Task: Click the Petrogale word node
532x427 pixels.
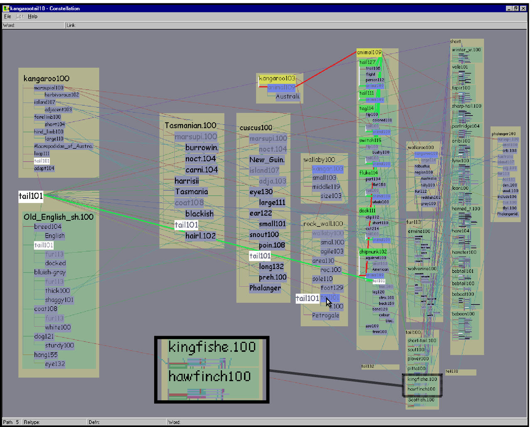Action: click(325, 315)
